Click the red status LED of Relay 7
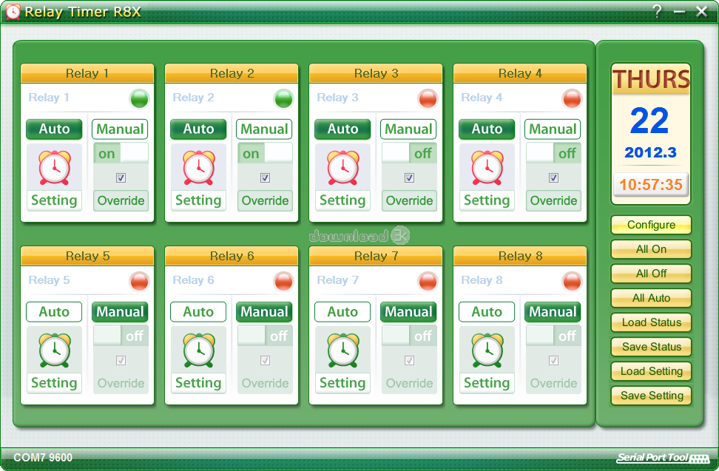 pyautogui.click(x=428, y=281)
